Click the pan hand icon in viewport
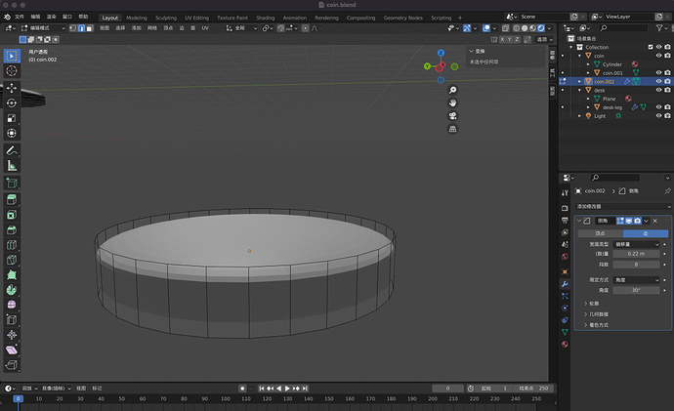 453,103
